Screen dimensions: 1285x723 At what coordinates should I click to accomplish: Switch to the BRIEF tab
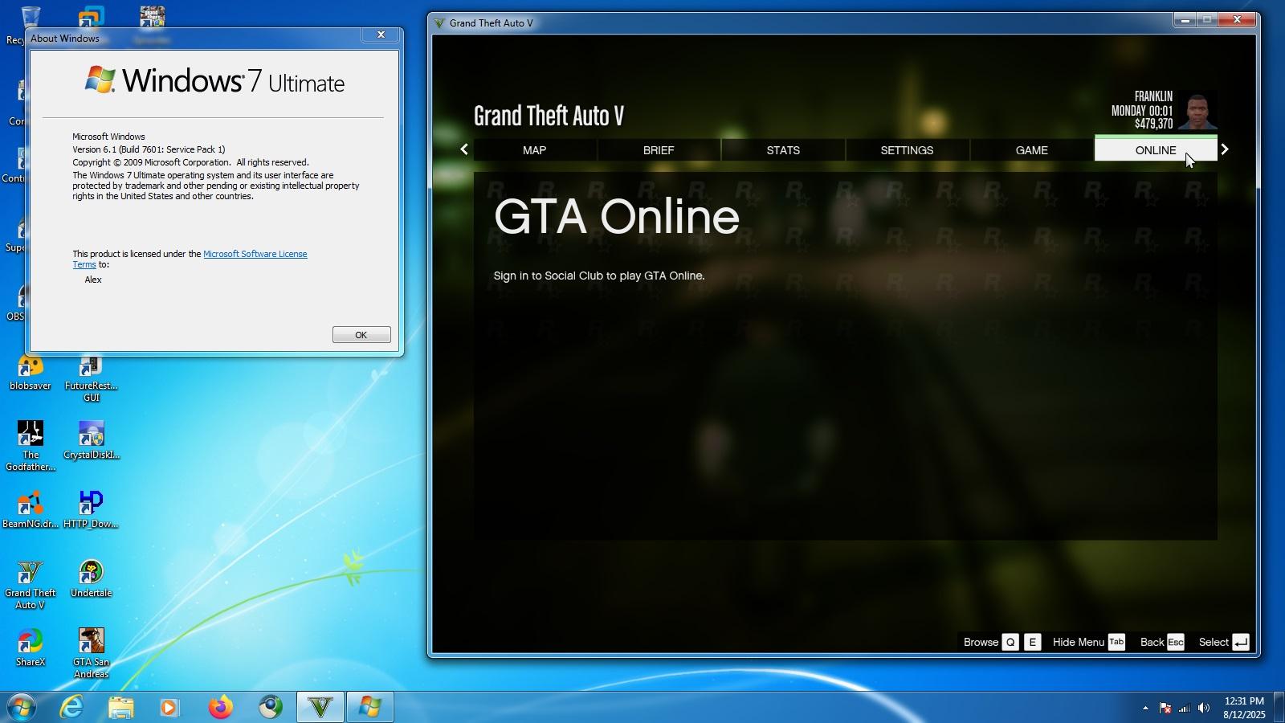click(659, 150)
